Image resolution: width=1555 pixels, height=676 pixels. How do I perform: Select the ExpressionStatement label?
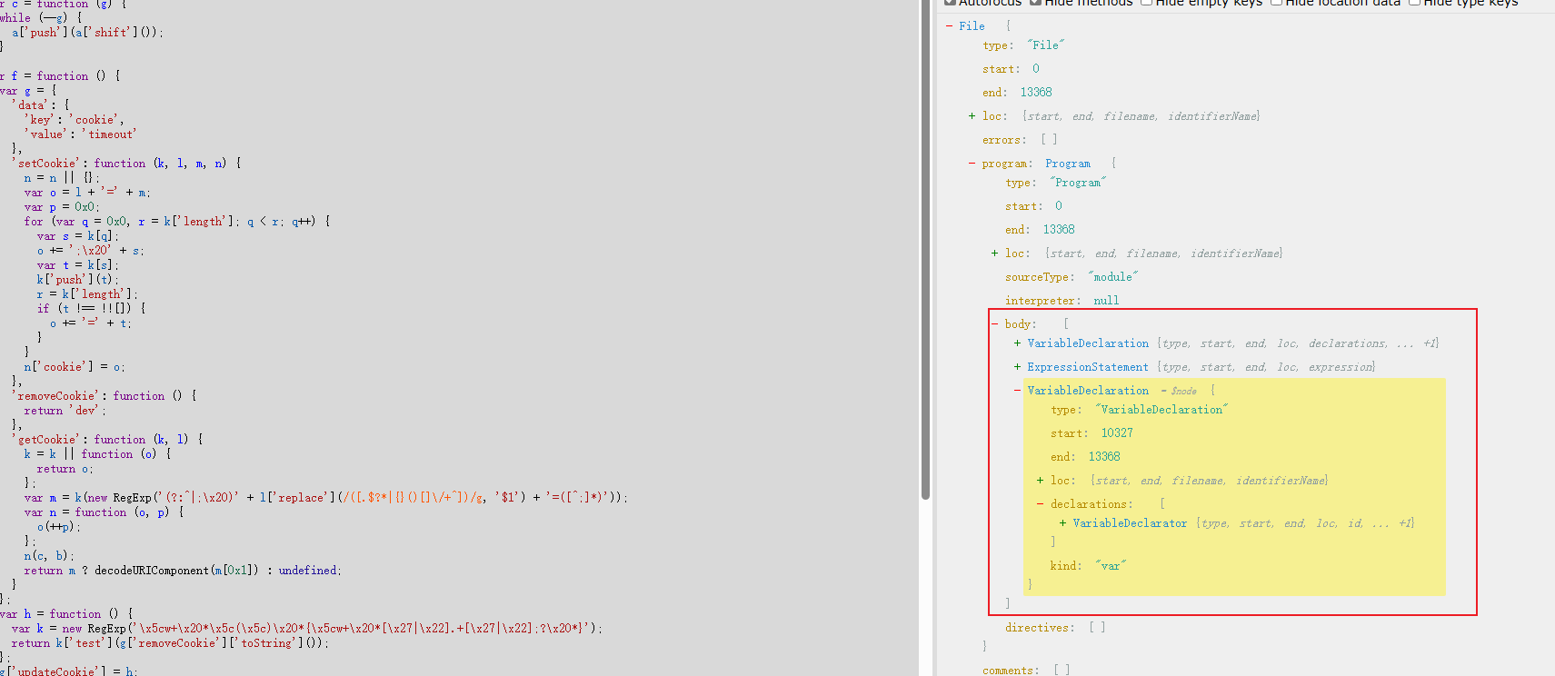point(1088,367)
